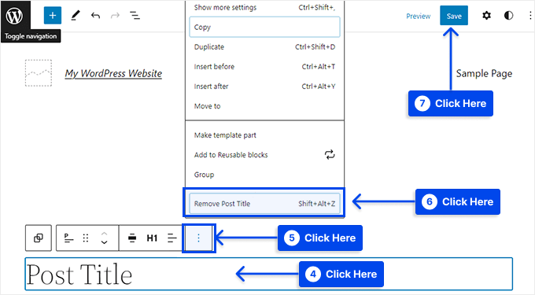535x295 pixels.
Task: Select the parent block icon in toolbar
Action: tap(39, 238)
